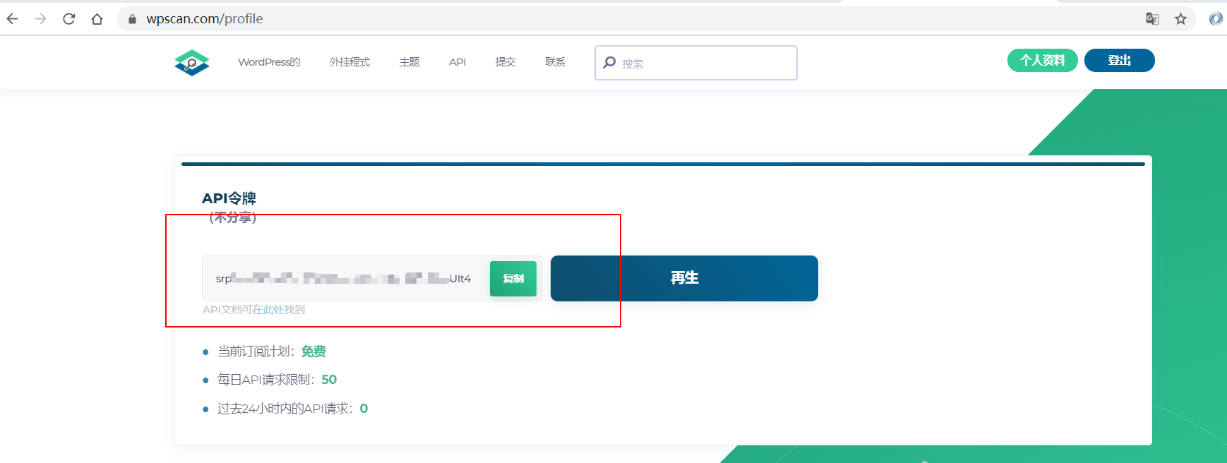Open the 联系 menu item
The height and width of the screenshot is (463, 1227).
(556, 62)
